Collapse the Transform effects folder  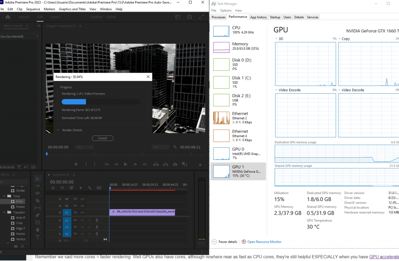coord(4,212)
